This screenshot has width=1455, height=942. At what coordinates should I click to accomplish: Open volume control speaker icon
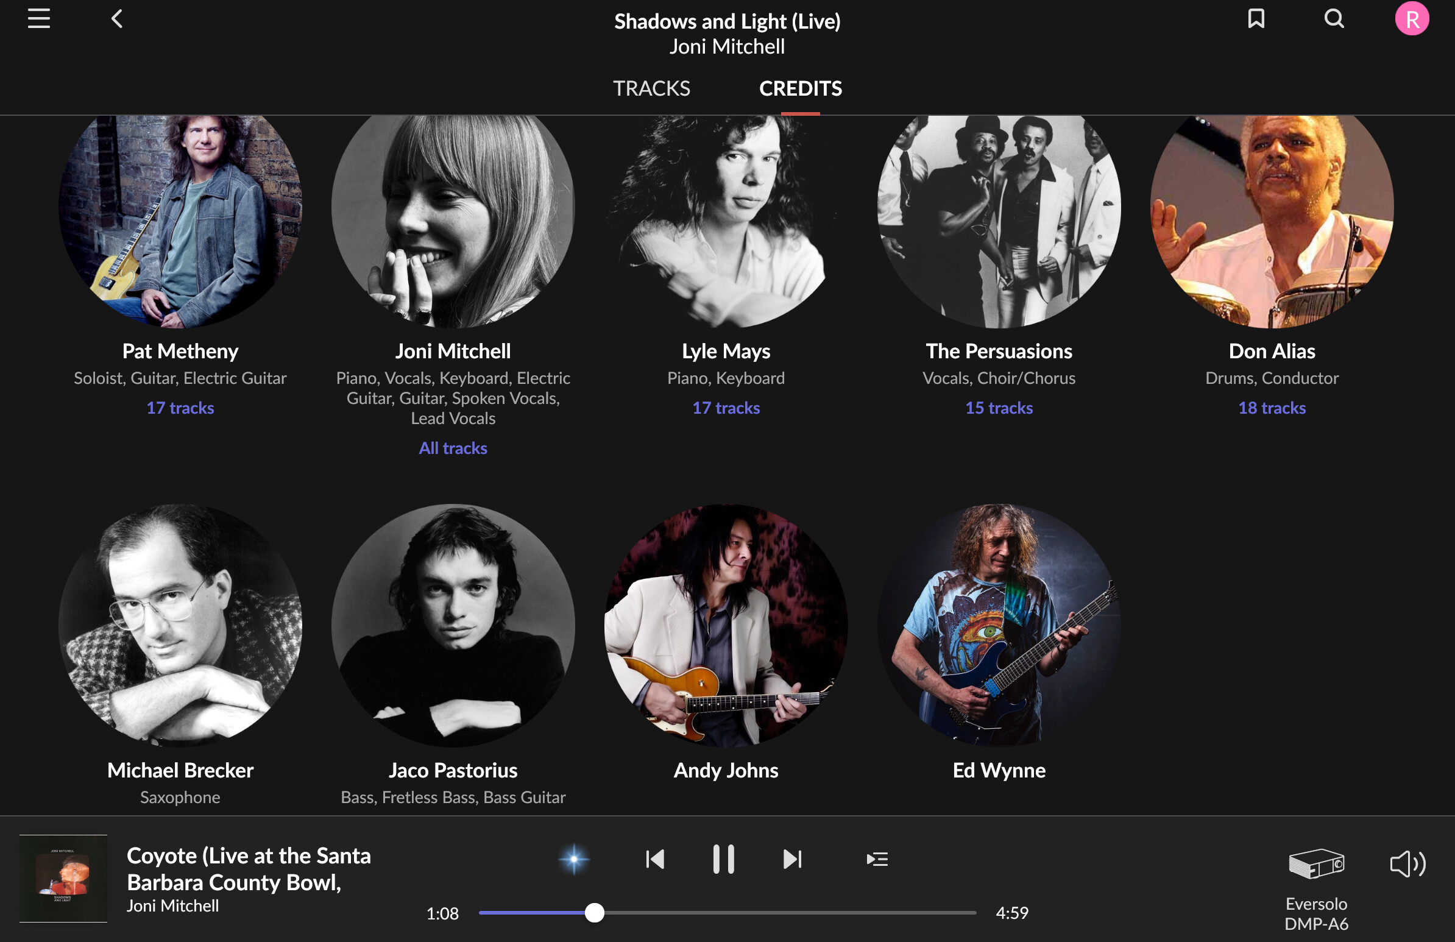(x=1407, y=864)
